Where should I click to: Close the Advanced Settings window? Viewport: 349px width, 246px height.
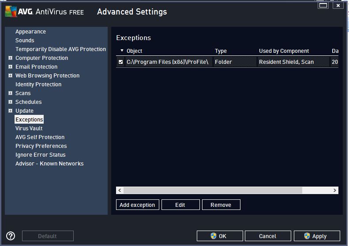(338, 5)
